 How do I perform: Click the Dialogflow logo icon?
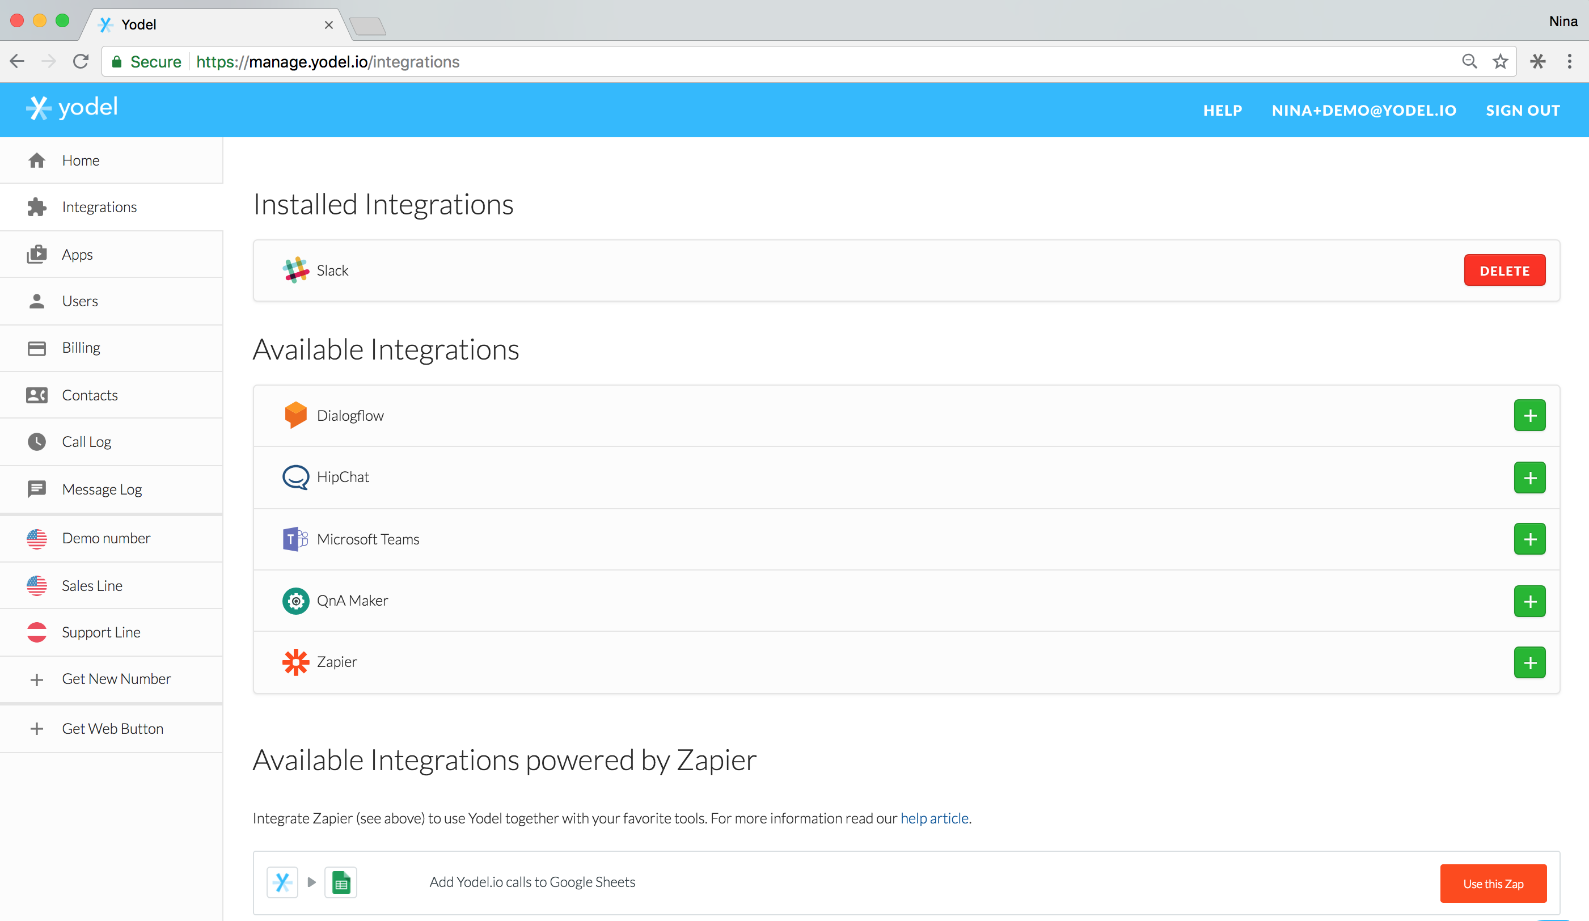point(295,416)
